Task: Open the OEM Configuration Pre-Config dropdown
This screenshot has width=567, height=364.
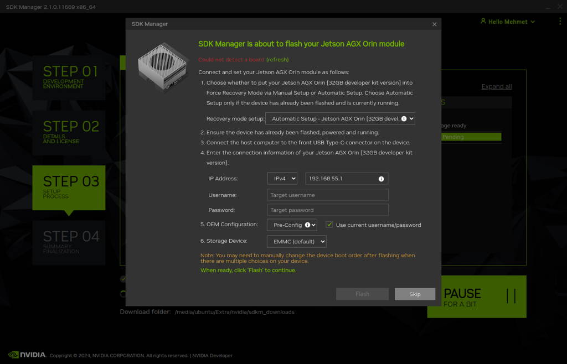Action: [x=292, y=225]
